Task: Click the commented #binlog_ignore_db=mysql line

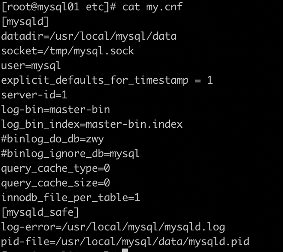Action: (70, 154)
